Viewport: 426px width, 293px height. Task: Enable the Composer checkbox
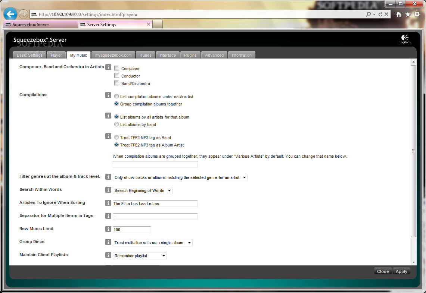[116, 68]
